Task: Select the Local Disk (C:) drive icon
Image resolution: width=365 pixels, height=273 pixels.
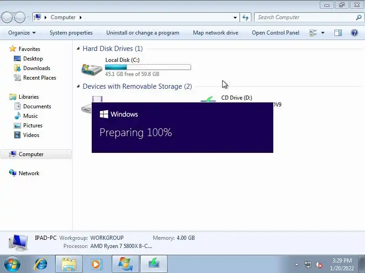Action: point(92,69)
